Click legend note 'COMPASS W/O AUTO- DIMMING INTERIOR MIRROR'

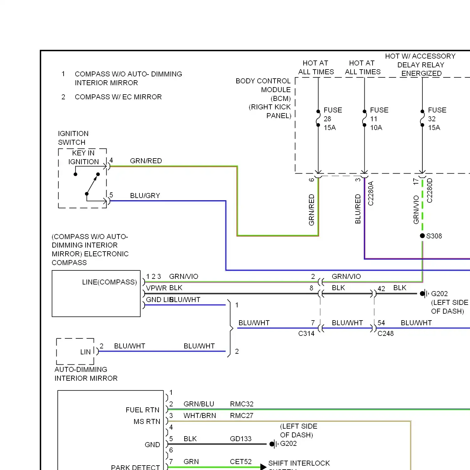click(x=128, y=78)
